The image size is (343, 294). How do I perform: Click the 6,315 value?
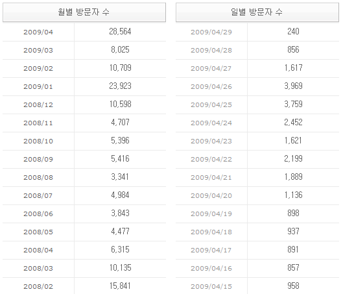point(120,250)
